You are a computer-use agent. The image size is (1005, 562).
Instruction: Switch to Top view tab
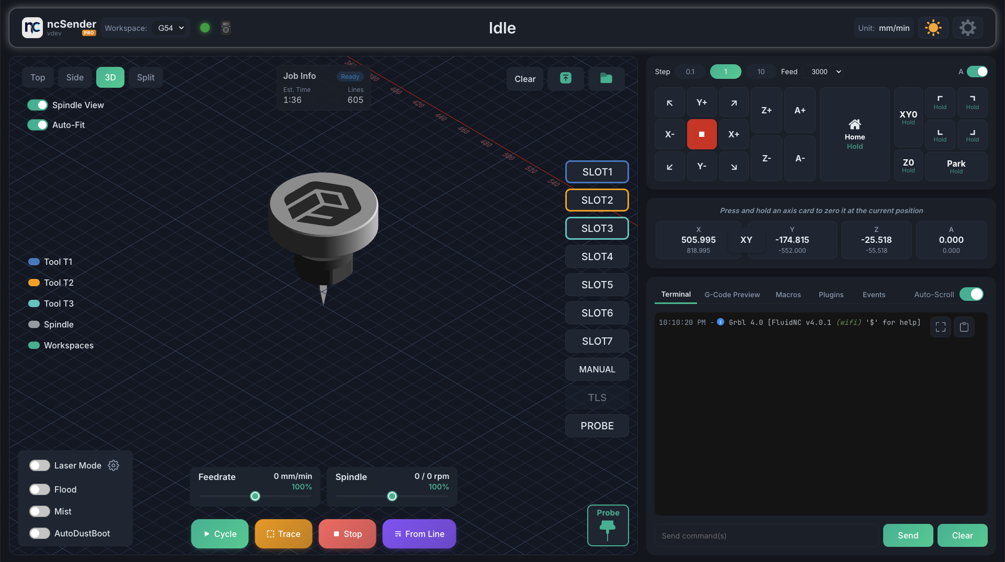pos(38,77)
